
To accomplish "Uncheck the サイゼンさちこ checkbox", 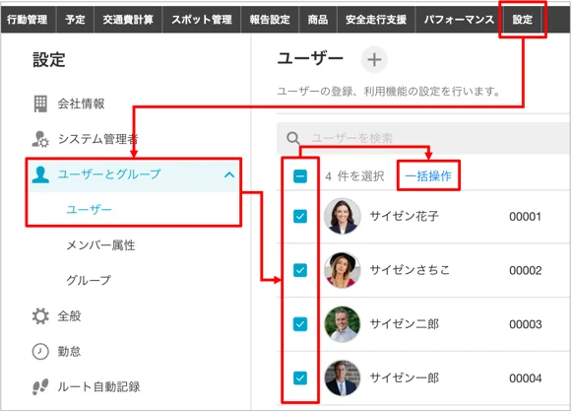I will coord(300,270).
